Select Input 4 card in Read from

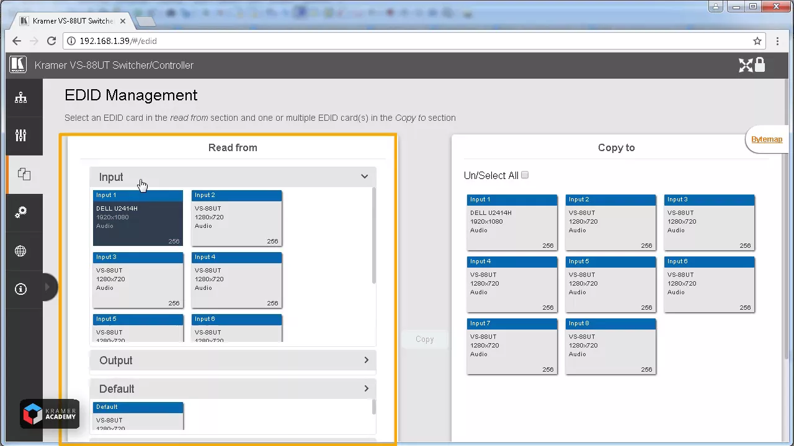tap(236, 280)
